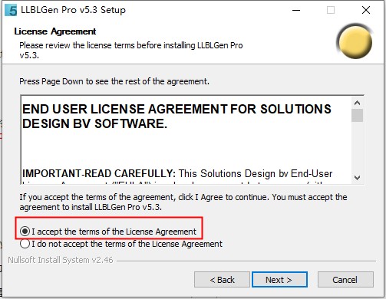Go to the previous step with Back
This screenshot has height=299, width=386.
coord(222,280)
